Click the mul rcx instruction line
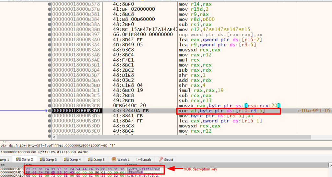The height and width of the screenshot is (177, 332). [188, 60]
